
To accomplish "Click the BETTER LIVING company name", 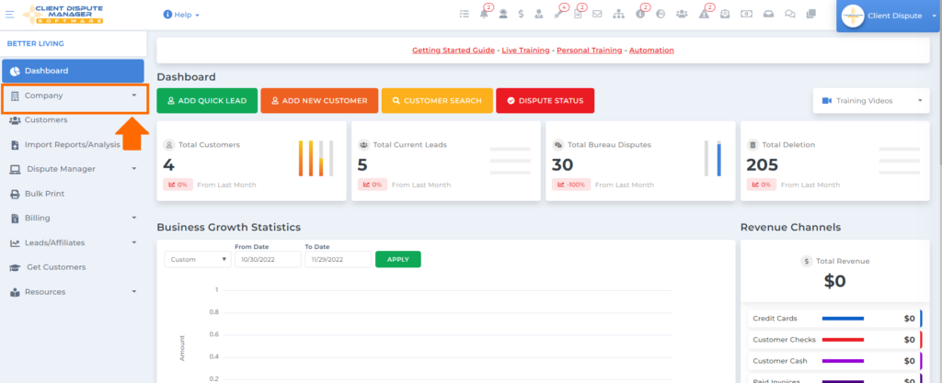I will tap(36, 44).
